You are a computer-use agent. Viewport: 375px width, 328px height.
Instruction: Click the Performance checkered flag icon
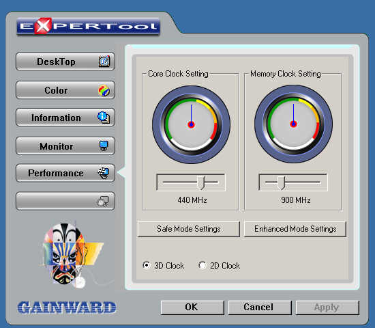coord(104,173)
